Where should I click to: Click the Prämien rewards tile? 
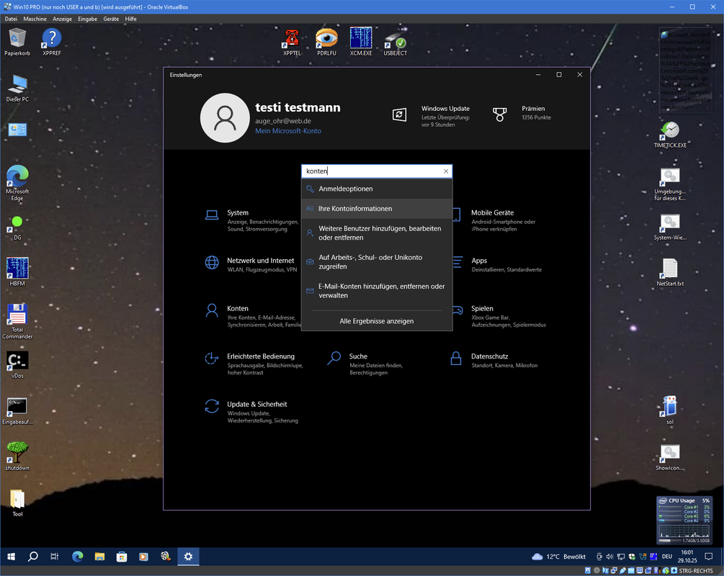[522, 113]
